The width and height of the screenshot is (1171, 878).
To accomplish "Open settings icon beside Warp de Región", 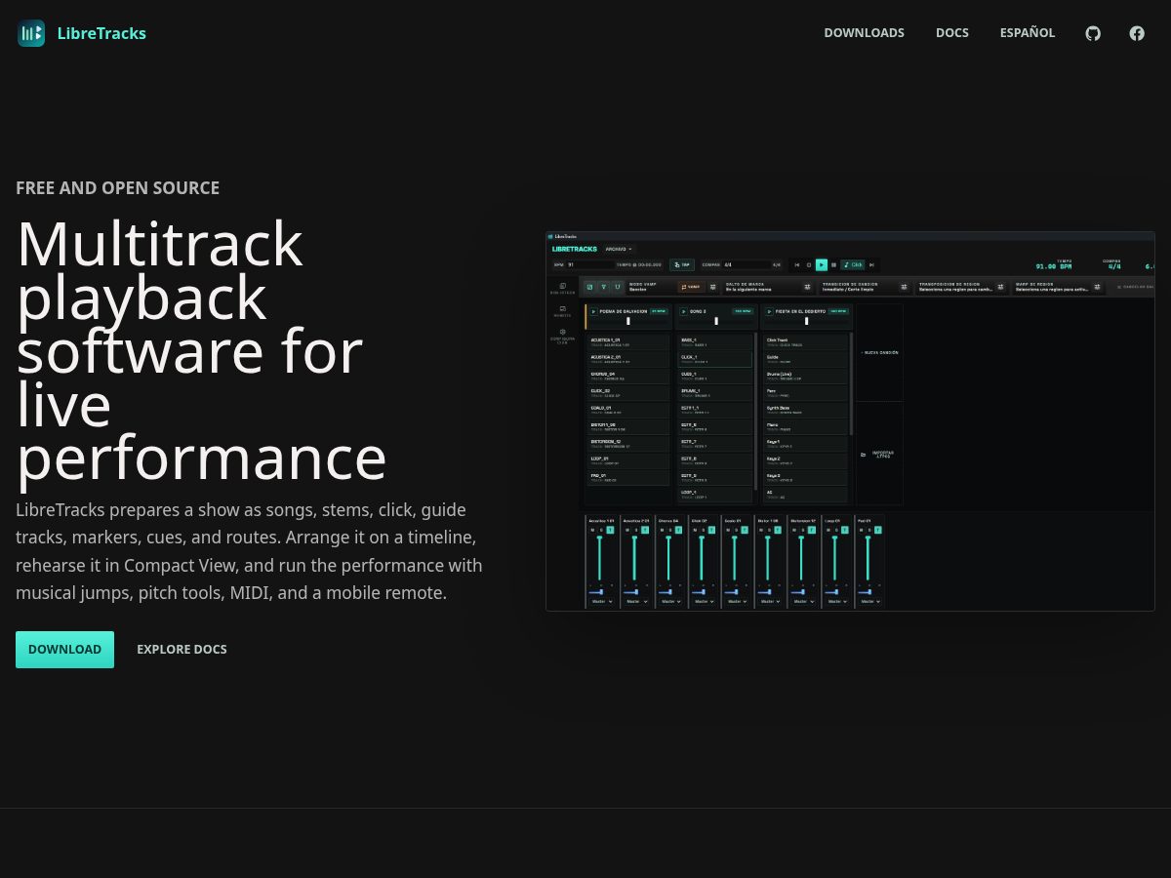I will (1097, 287).
